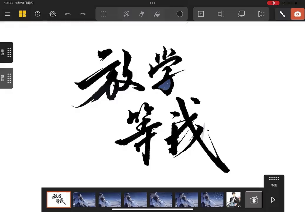Tap the orange camera capture button
305x212 pixels.
pyautogui.click(x=297, y=14)
